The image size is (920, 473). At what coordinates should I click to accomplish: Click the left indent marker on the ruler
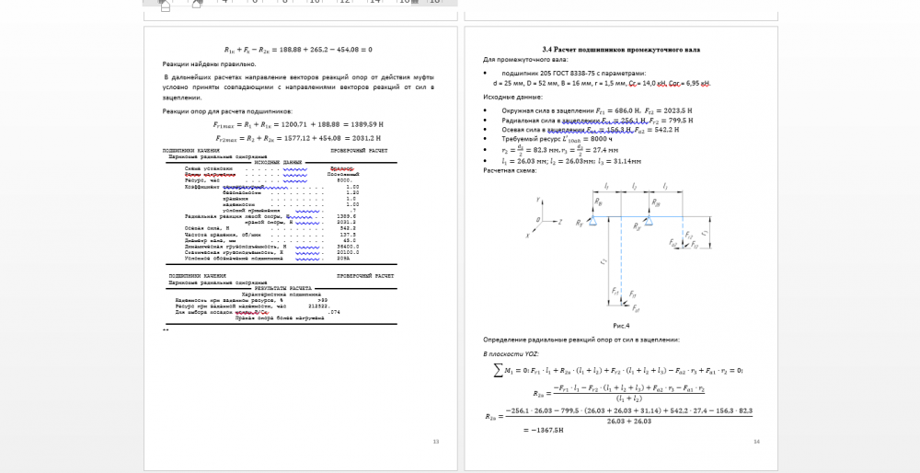coord(165,6)
